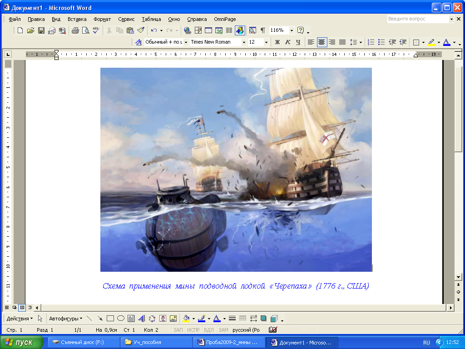Open the Document Map
465x349 pixels.
coord(252,30)
